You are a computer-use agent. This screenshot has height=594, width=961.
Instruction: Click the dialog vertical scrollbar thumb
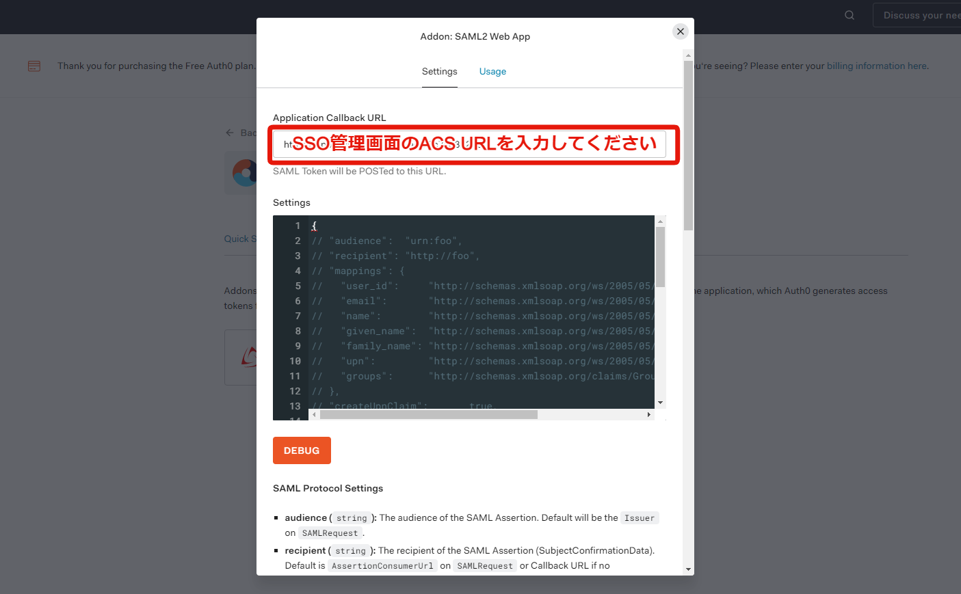pos(688,146)
